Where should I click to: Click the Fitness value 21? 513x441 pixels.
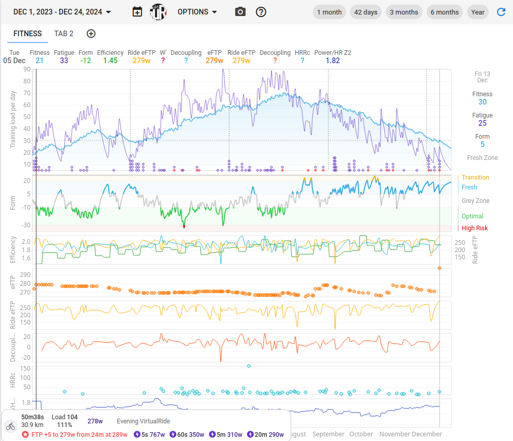coord(40,61)
